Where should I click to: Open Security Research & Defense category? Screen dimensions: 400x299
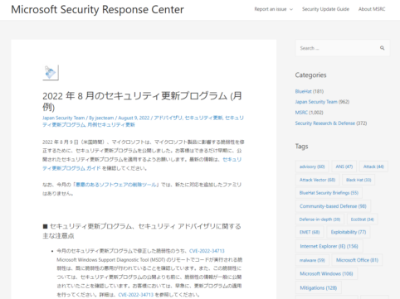pyautogui.click(x=325, y=123)
